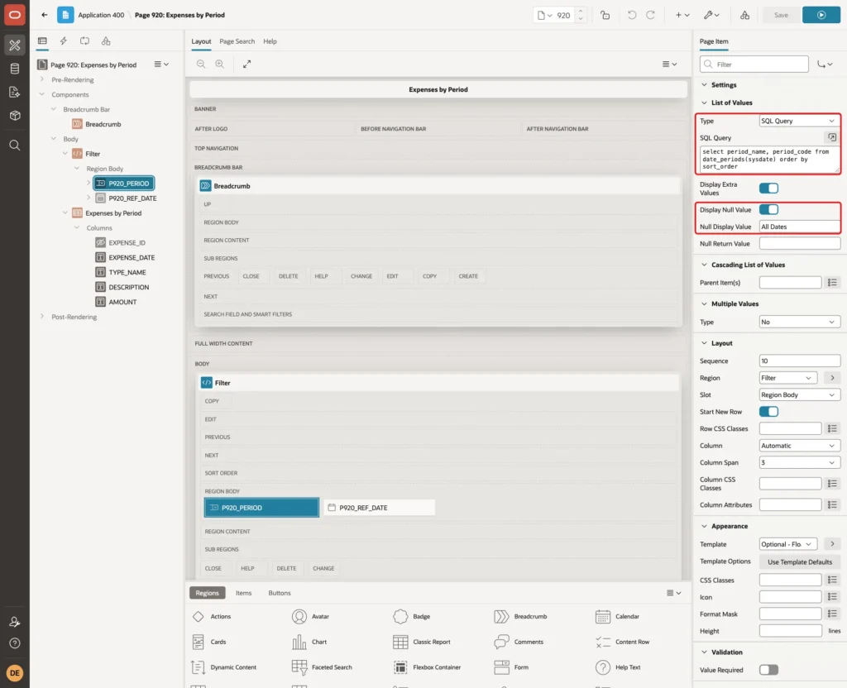Switch to the Processing tab icon

(85, 41)
